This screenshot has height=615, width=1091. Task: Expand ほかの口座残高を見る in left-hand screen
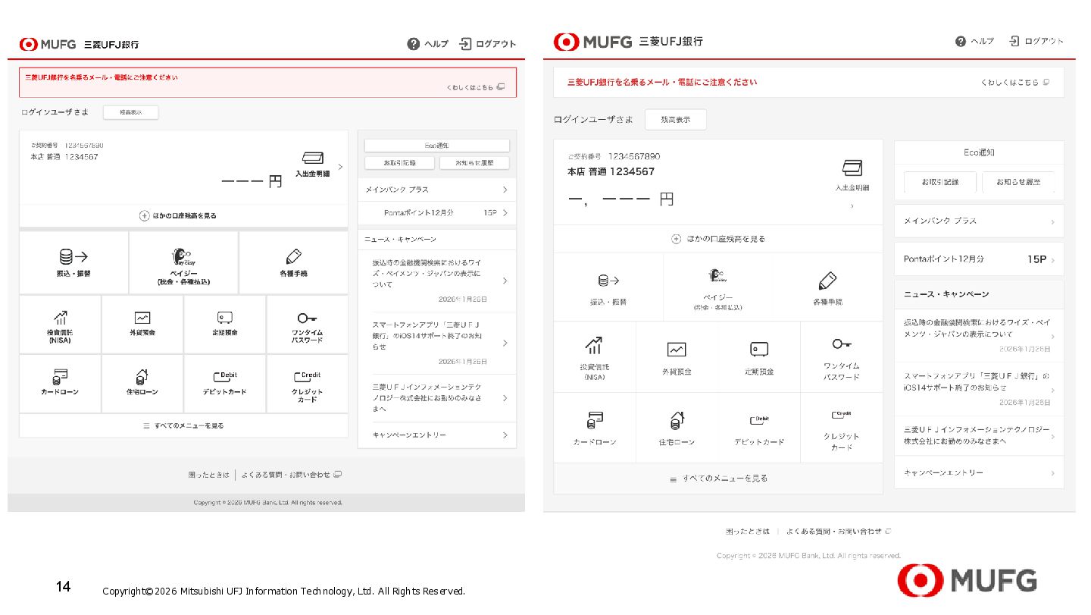[178, 215]
